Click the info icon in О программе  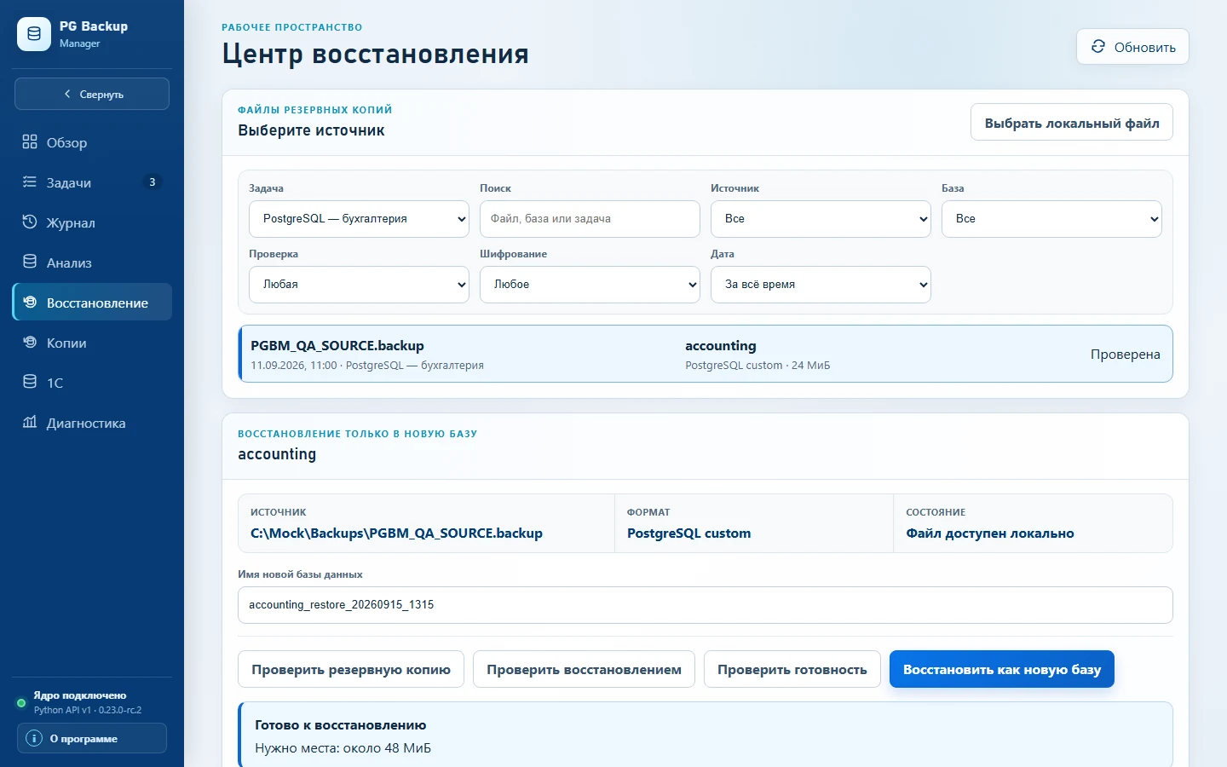[34, 738]
